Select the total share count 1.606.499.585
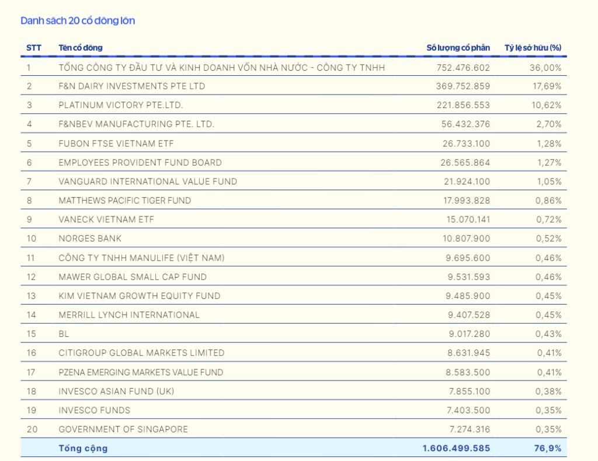The image size is (598, 461). tap(456, 448)
